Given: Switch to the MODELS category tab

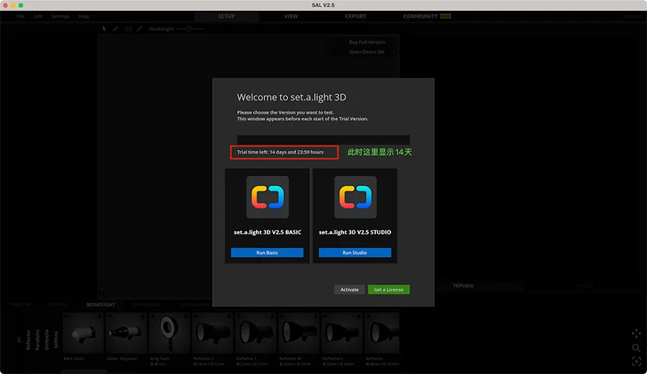Looking at the screenshot, I should (59, 304).
